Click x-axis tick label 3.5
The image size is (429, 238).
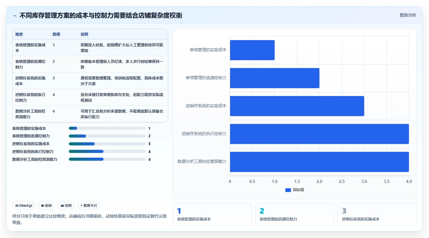[x=386, y=181]
